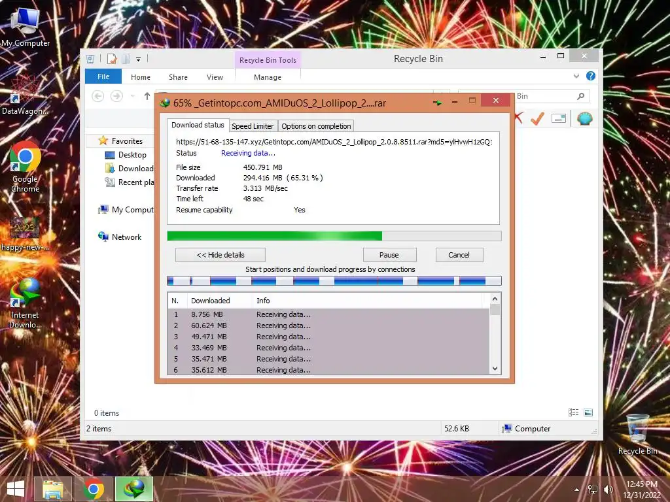
Task: Hide details of the download
Action: click(x=220, y=255)
